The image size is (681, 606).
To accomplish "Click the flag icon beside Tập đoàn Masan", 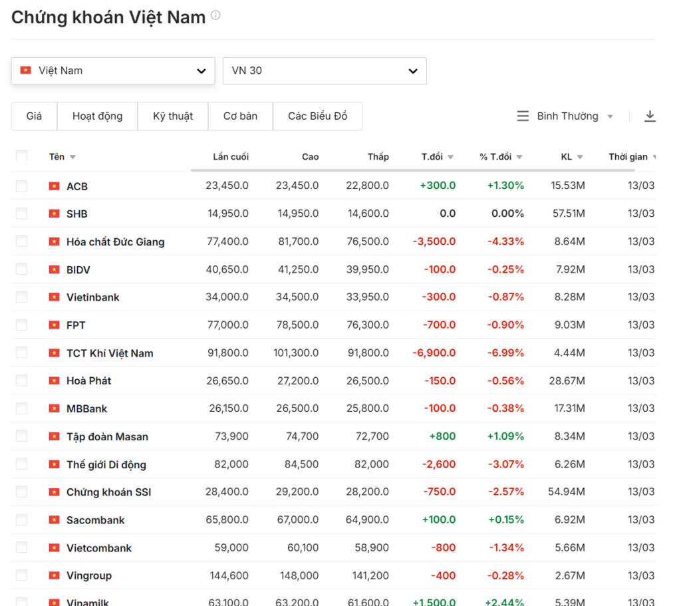I will tap(55, 436).
